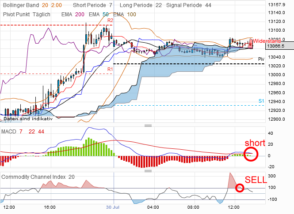Image resolution: width=294 pixels, height=214 pixels.
Task: Click the 08:00 time axis label
Action: [193, 207]
